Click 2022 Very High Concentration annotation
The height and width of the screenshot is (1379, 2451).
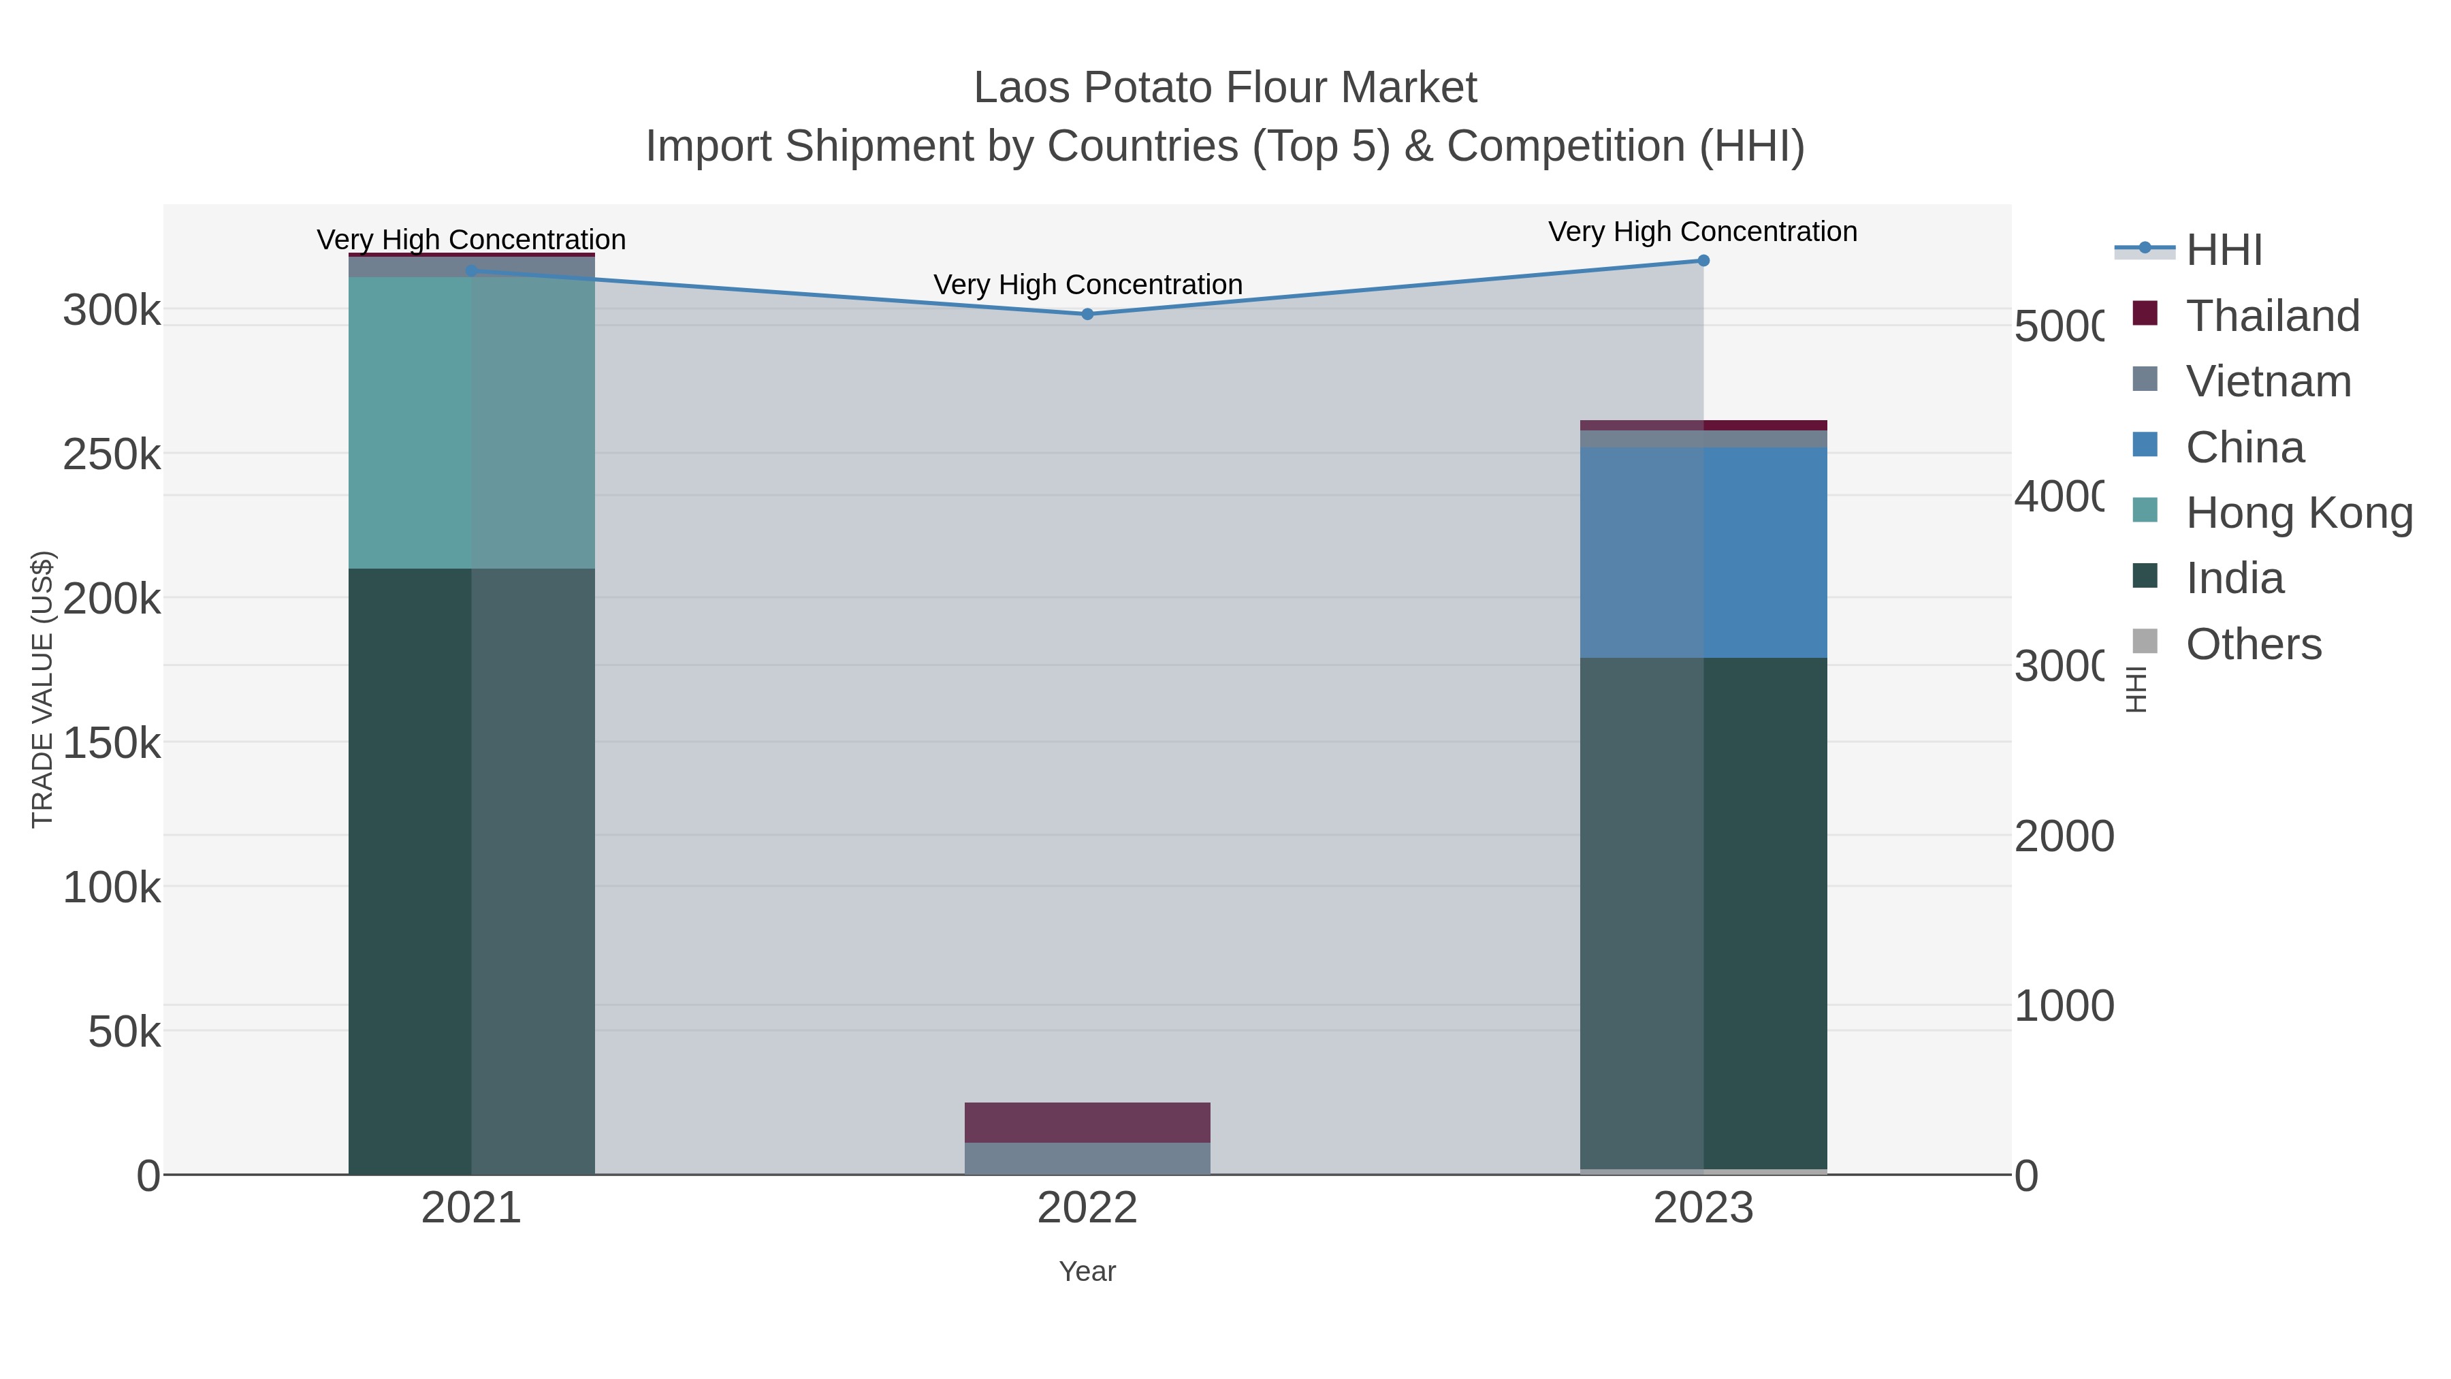(x=1087, y=285)
